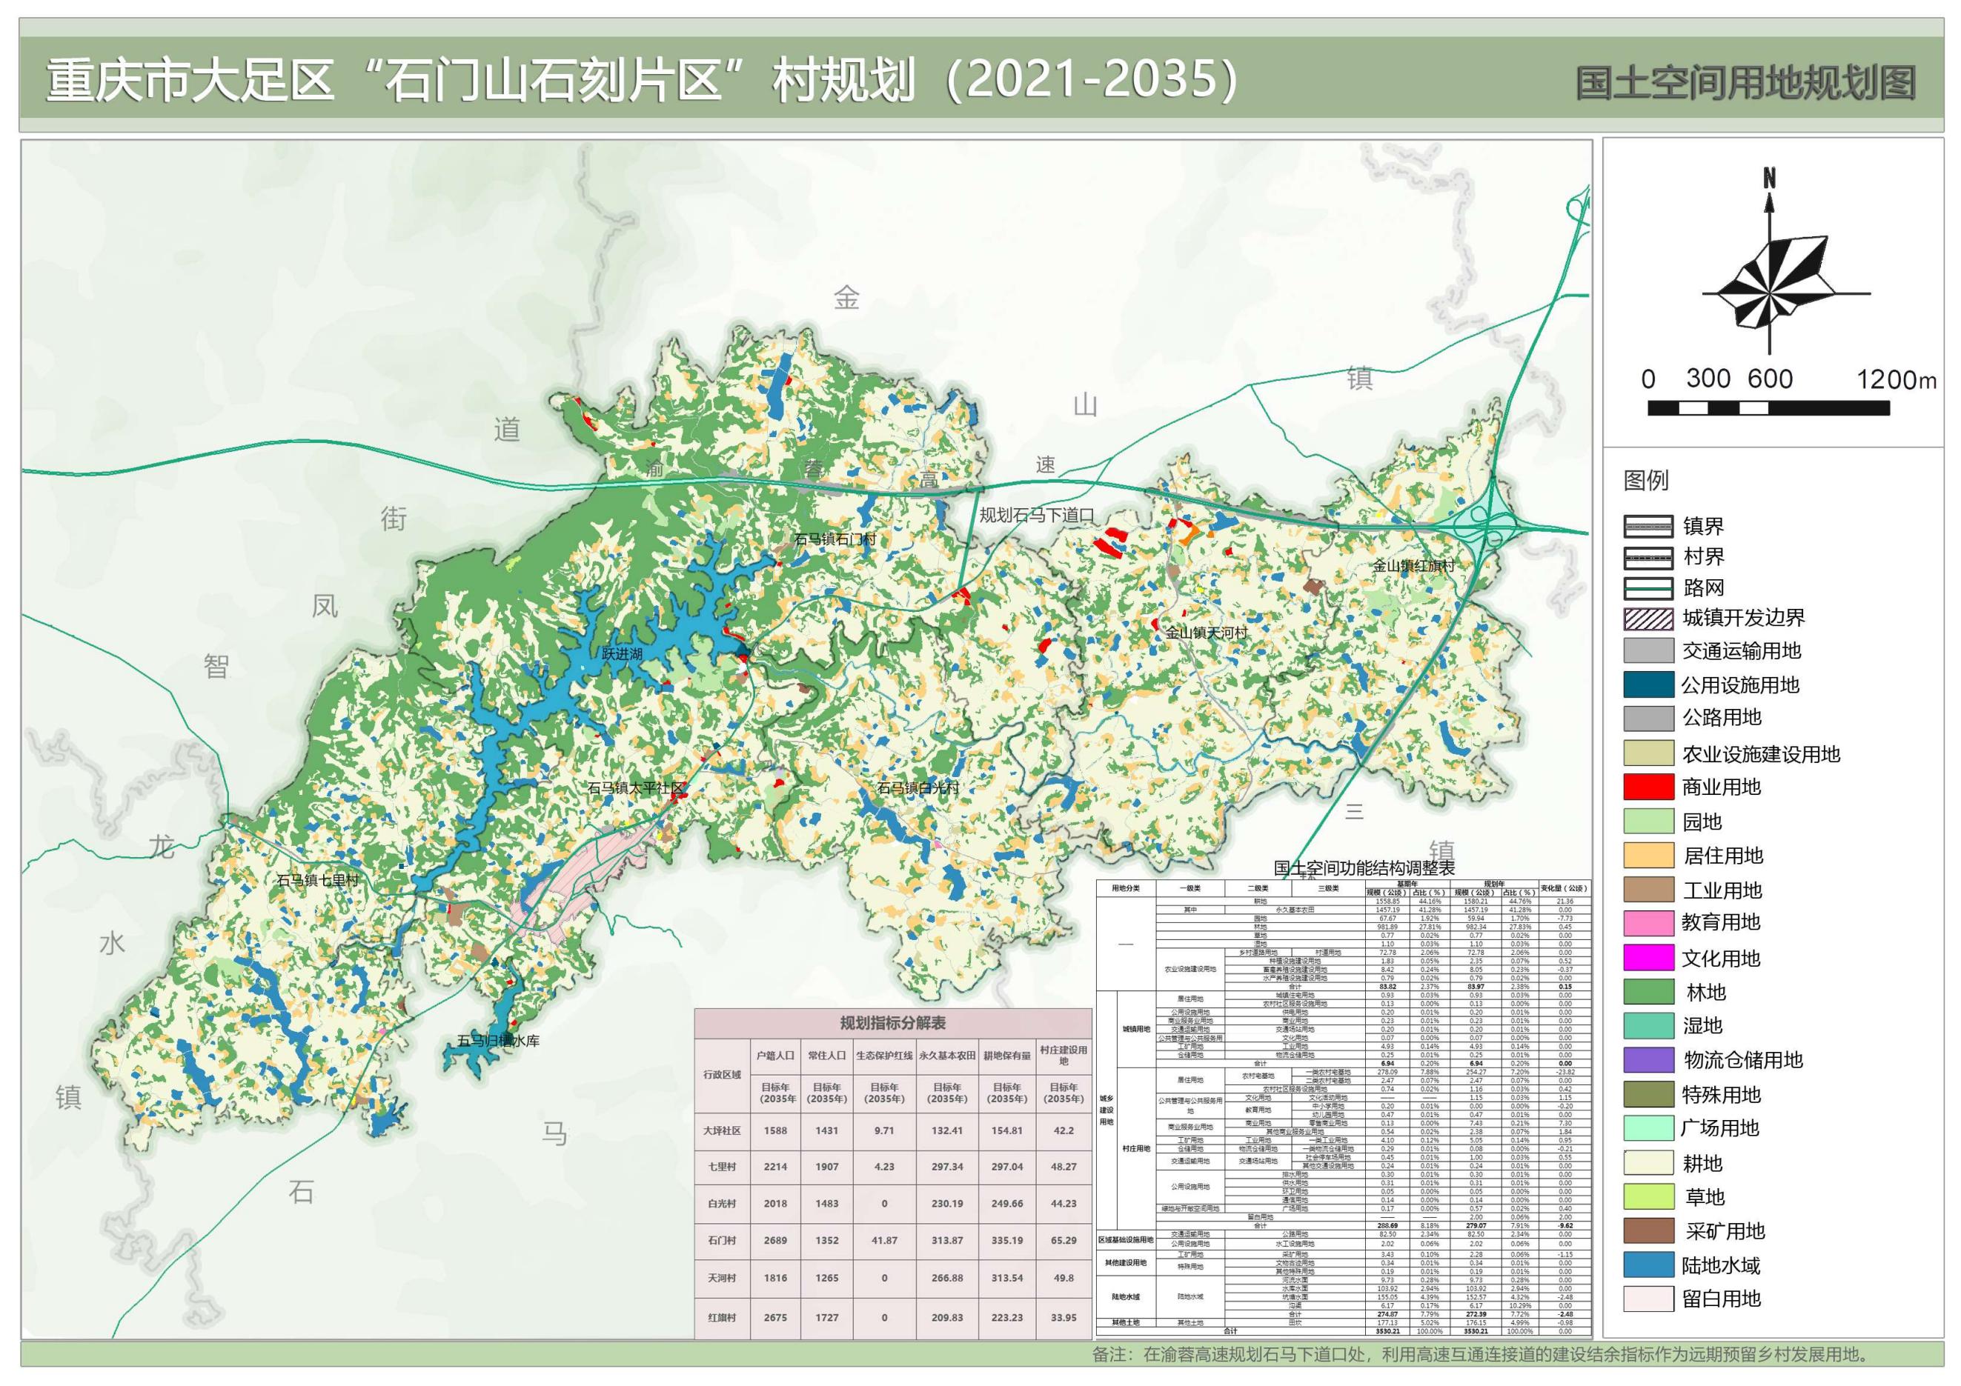
Task: Click the 七里村 row label in table
Action: click(x=723, y=1167)
